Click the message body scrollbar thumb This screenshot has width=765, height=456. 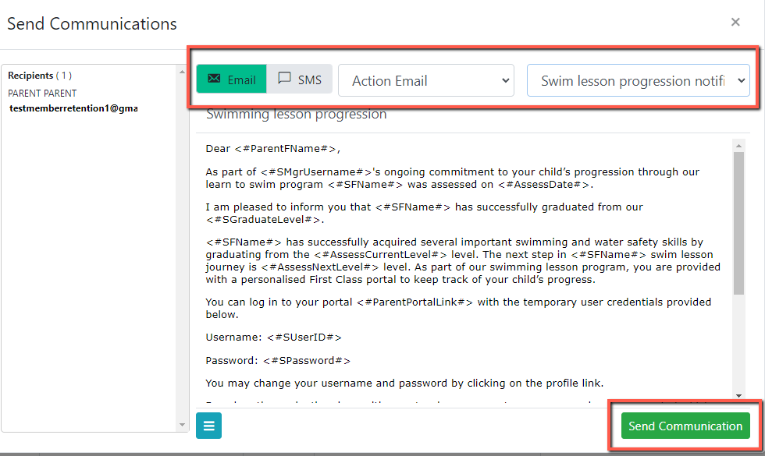738,223
